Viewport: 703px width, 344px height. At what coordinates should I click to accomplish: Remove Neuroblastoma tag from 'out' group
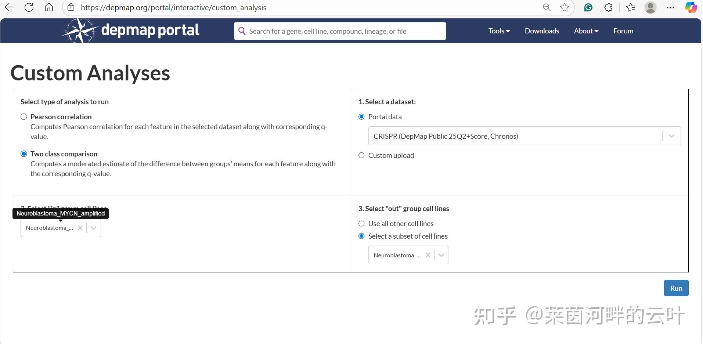point(428,254)
